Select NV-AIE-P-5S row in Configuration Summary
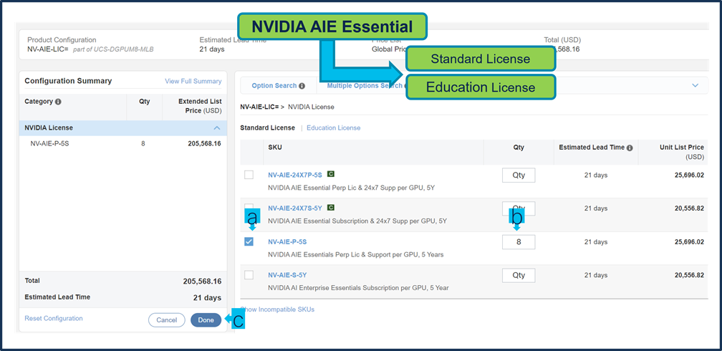 [x=123, y=143]
